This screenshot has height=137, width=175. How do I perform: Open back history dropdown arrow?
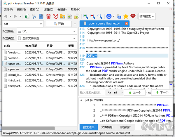click(10, 16)
